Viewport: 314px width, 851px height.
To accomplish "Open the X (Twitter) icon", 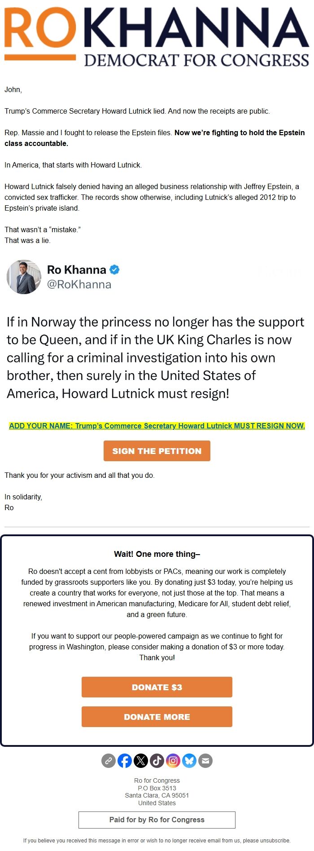I will tap(141, 761).
